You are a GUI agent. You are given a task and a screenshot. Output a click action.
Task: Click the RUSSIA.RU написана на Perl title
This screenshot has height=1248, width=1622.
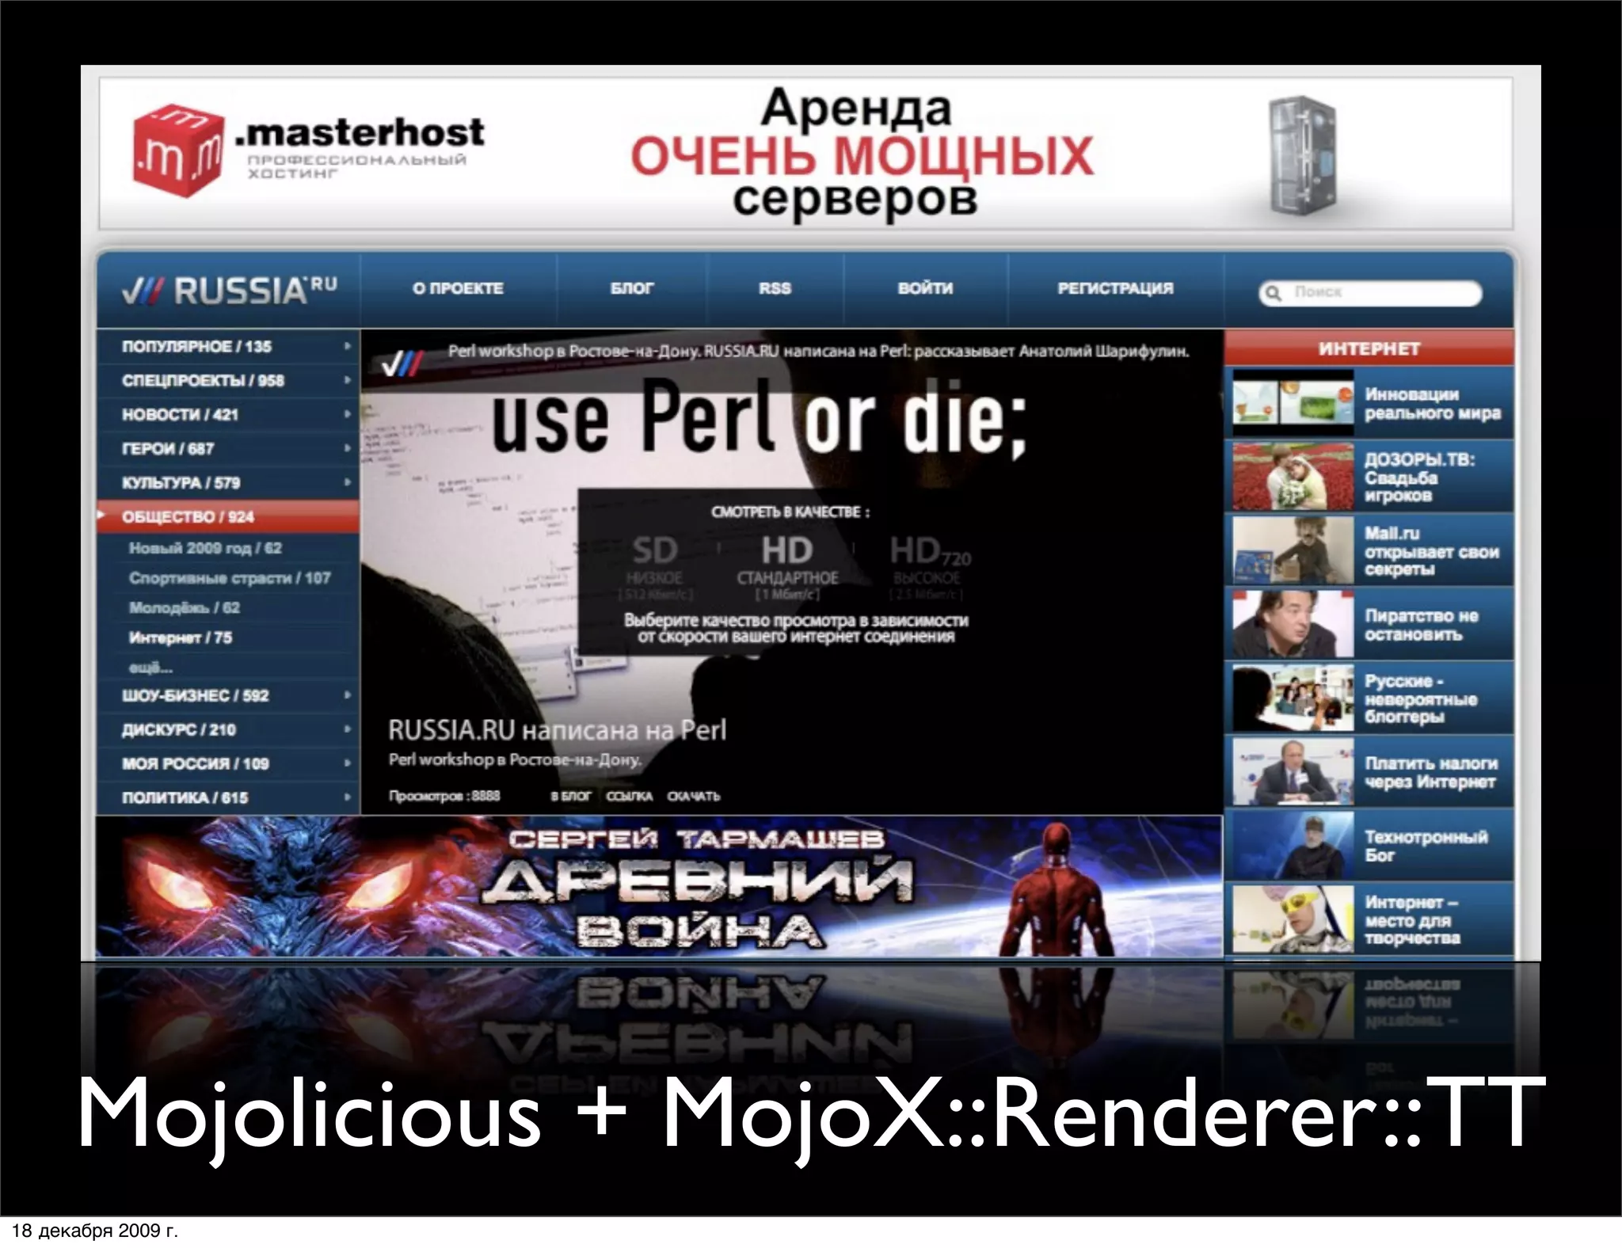pos(557,730)
